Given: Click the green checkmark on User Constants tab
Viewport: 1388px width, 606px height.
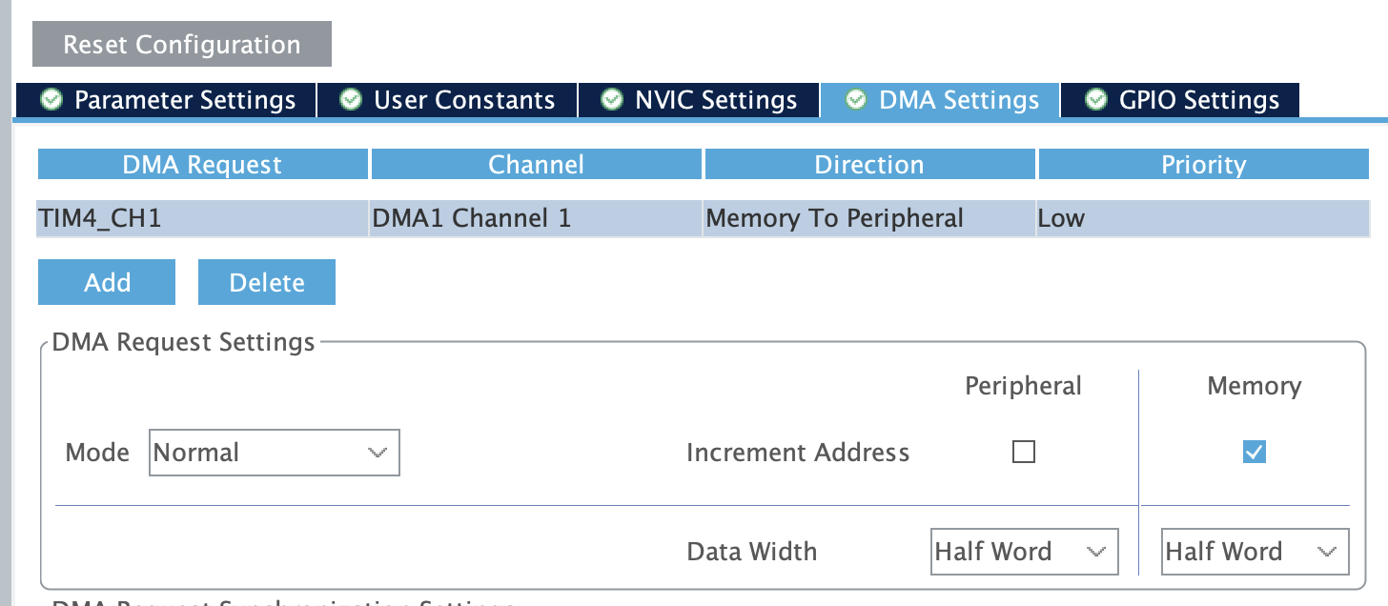Looking at the screenshot, I should pyautogui.click(x=351, y=99).
